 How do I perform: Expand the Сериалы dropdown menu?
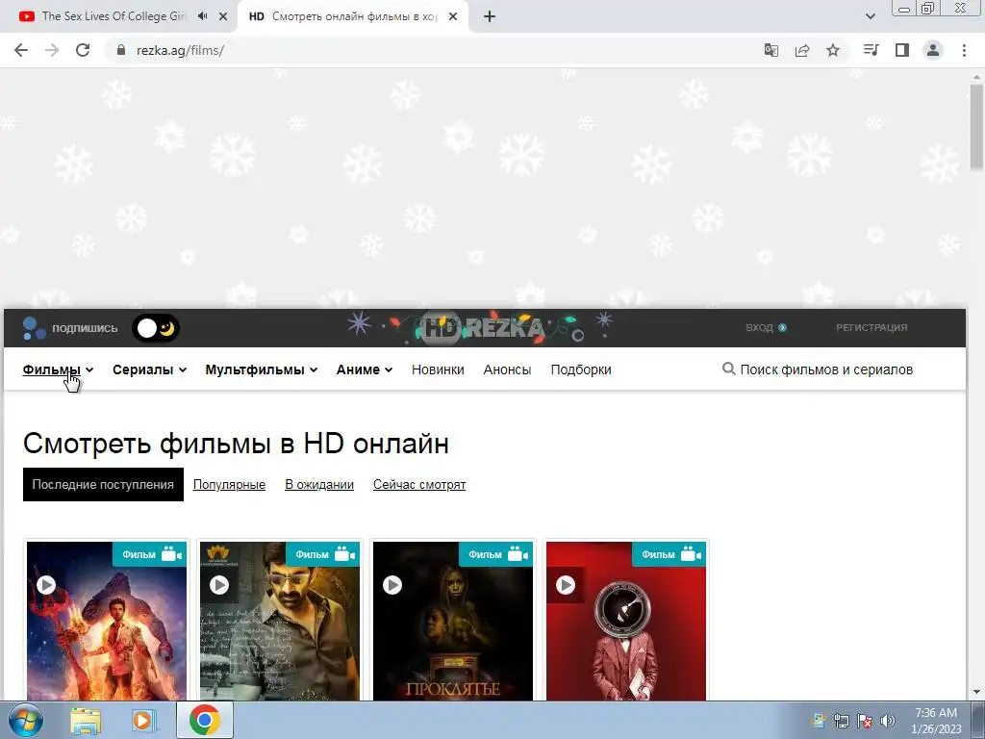pyautogui.click(x=149, y=369)
